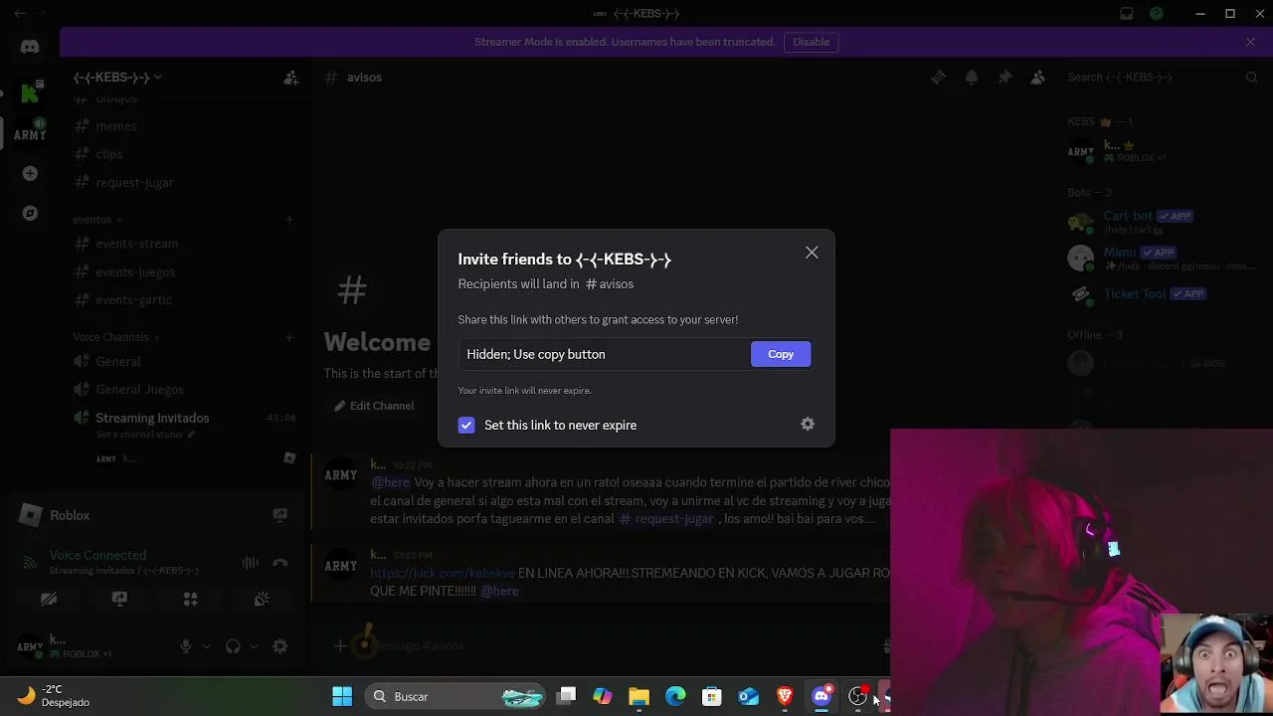Open OBS Studio from taskbar
Viewport: 1273px width, 716px height.
coord(857,696)
